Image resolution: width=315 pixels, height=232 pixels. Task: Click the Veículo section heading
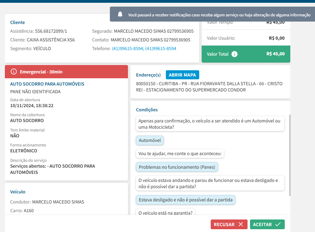click(x=18, y=192)
